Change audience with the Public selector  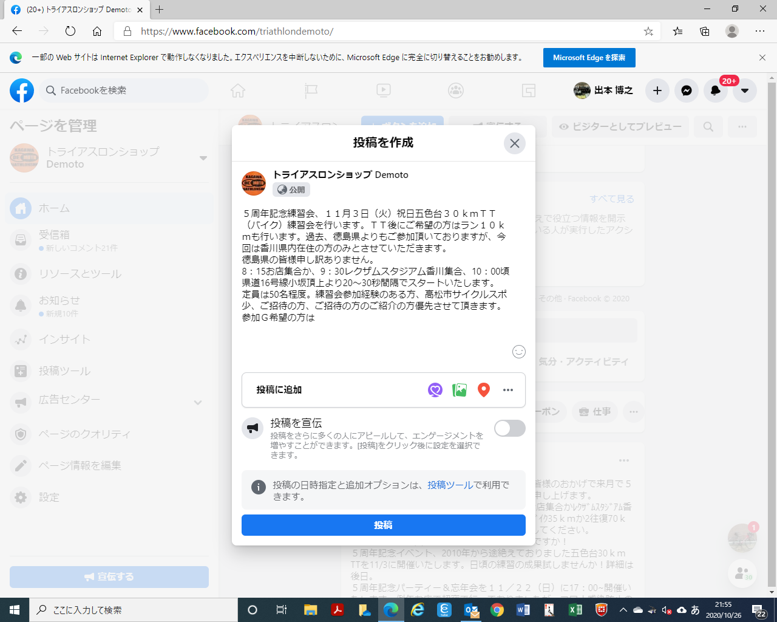point(291,190)
